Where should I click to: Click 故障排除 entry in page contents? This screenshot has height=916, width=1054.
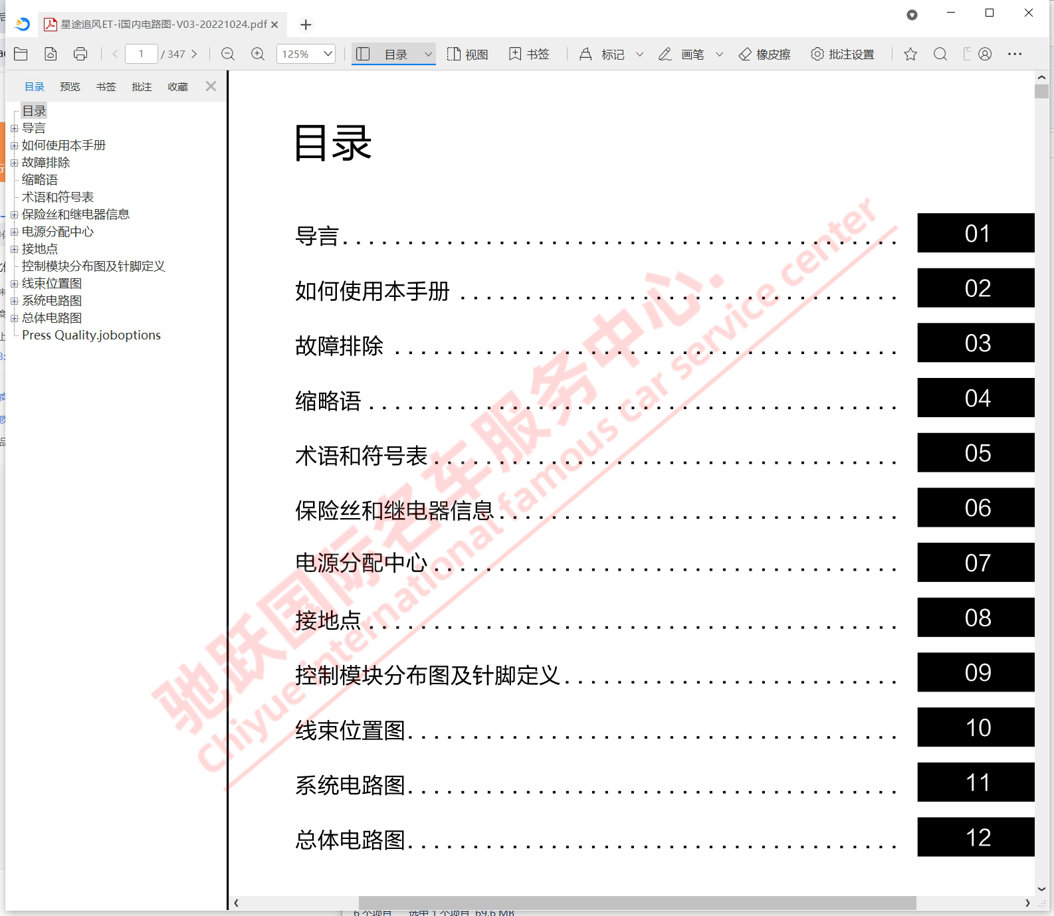point(340,345)
